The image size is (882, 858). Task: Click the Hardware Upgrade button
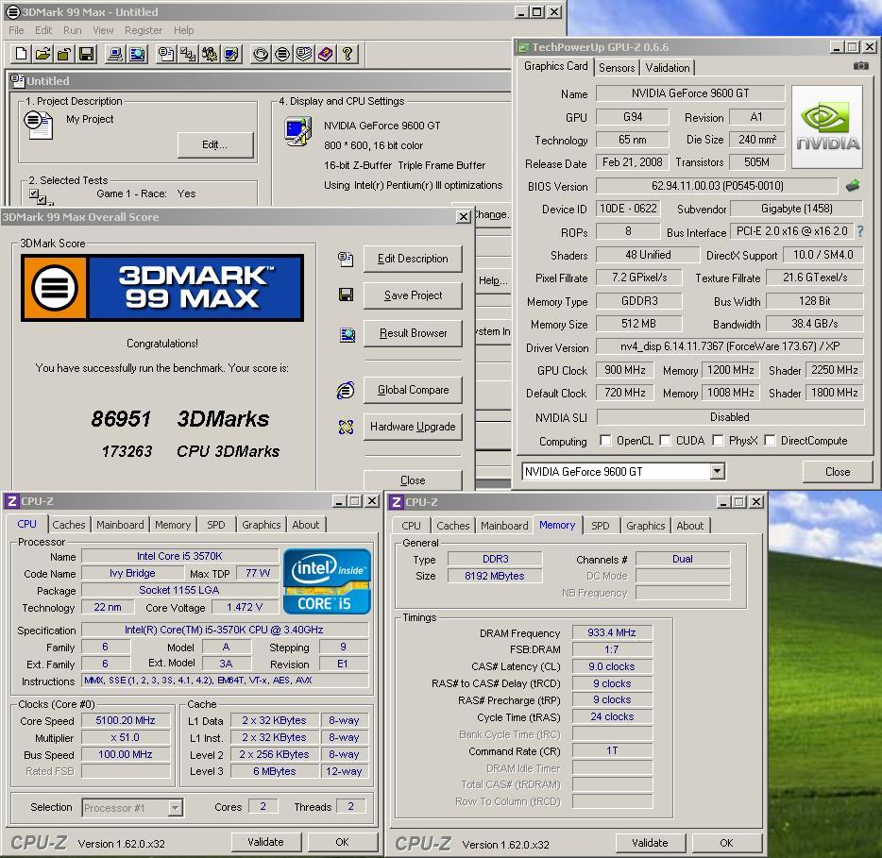point(413,427)
